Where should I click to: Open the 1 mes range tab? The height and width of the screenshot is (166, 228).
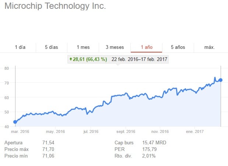[83, 47]
